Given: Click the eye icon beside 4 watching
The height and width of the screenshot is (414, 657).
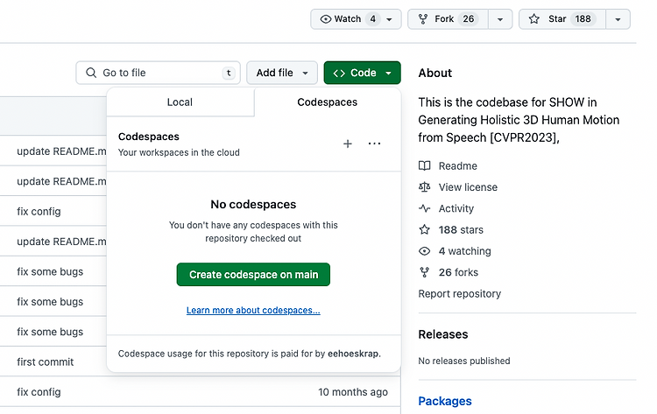Looking at the screenshot, I should coord(425,251).
